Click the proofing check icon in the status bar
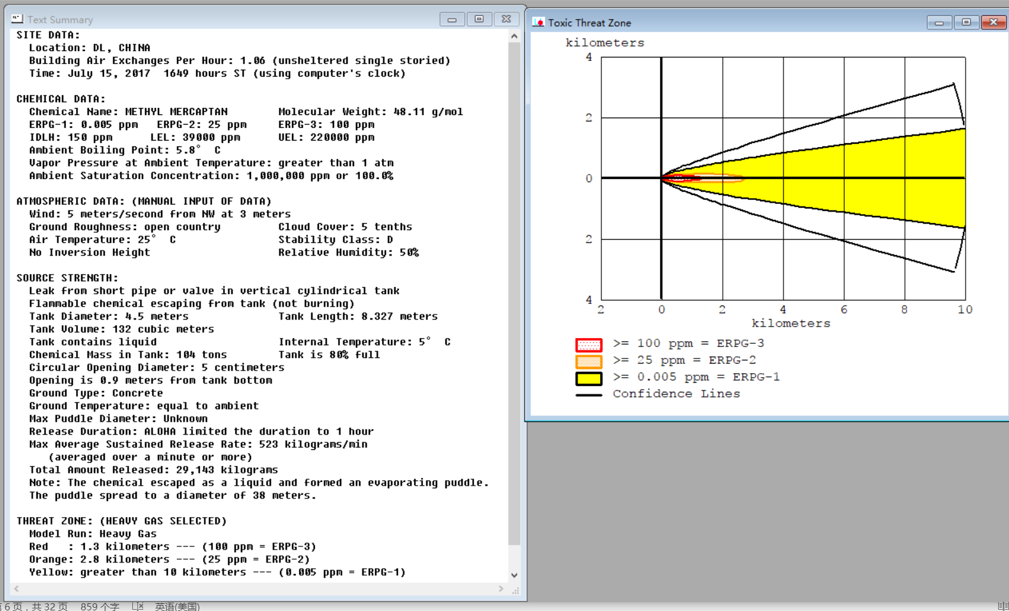Viewport: 1009px width, 611px height. 138,606
